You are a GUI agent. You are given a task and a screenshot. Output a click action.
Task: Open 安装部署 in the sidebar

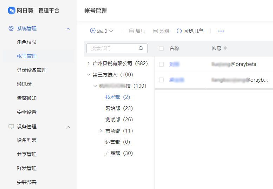tap(27, 182)
